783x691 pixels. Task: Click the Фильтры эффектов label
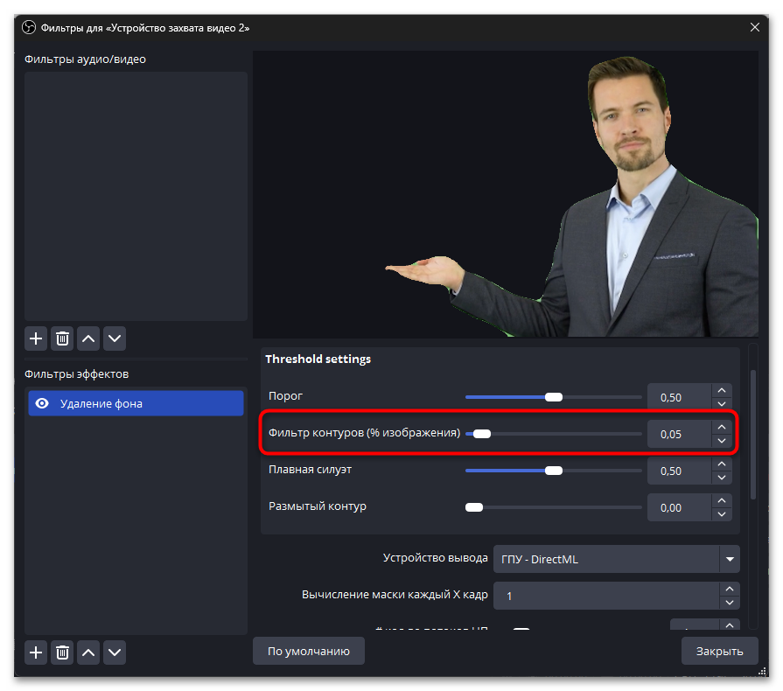coord(76,374)
